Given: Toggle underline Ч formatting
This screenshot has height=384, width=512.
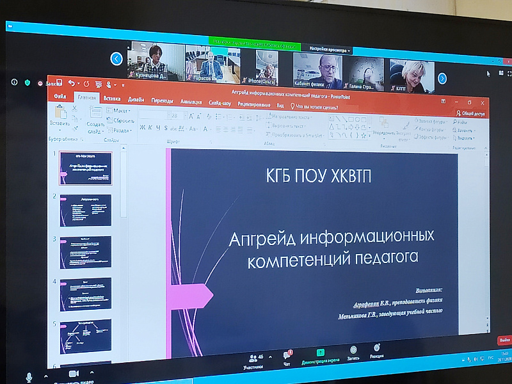Looking at the screenshot, I should coord(158,127).
